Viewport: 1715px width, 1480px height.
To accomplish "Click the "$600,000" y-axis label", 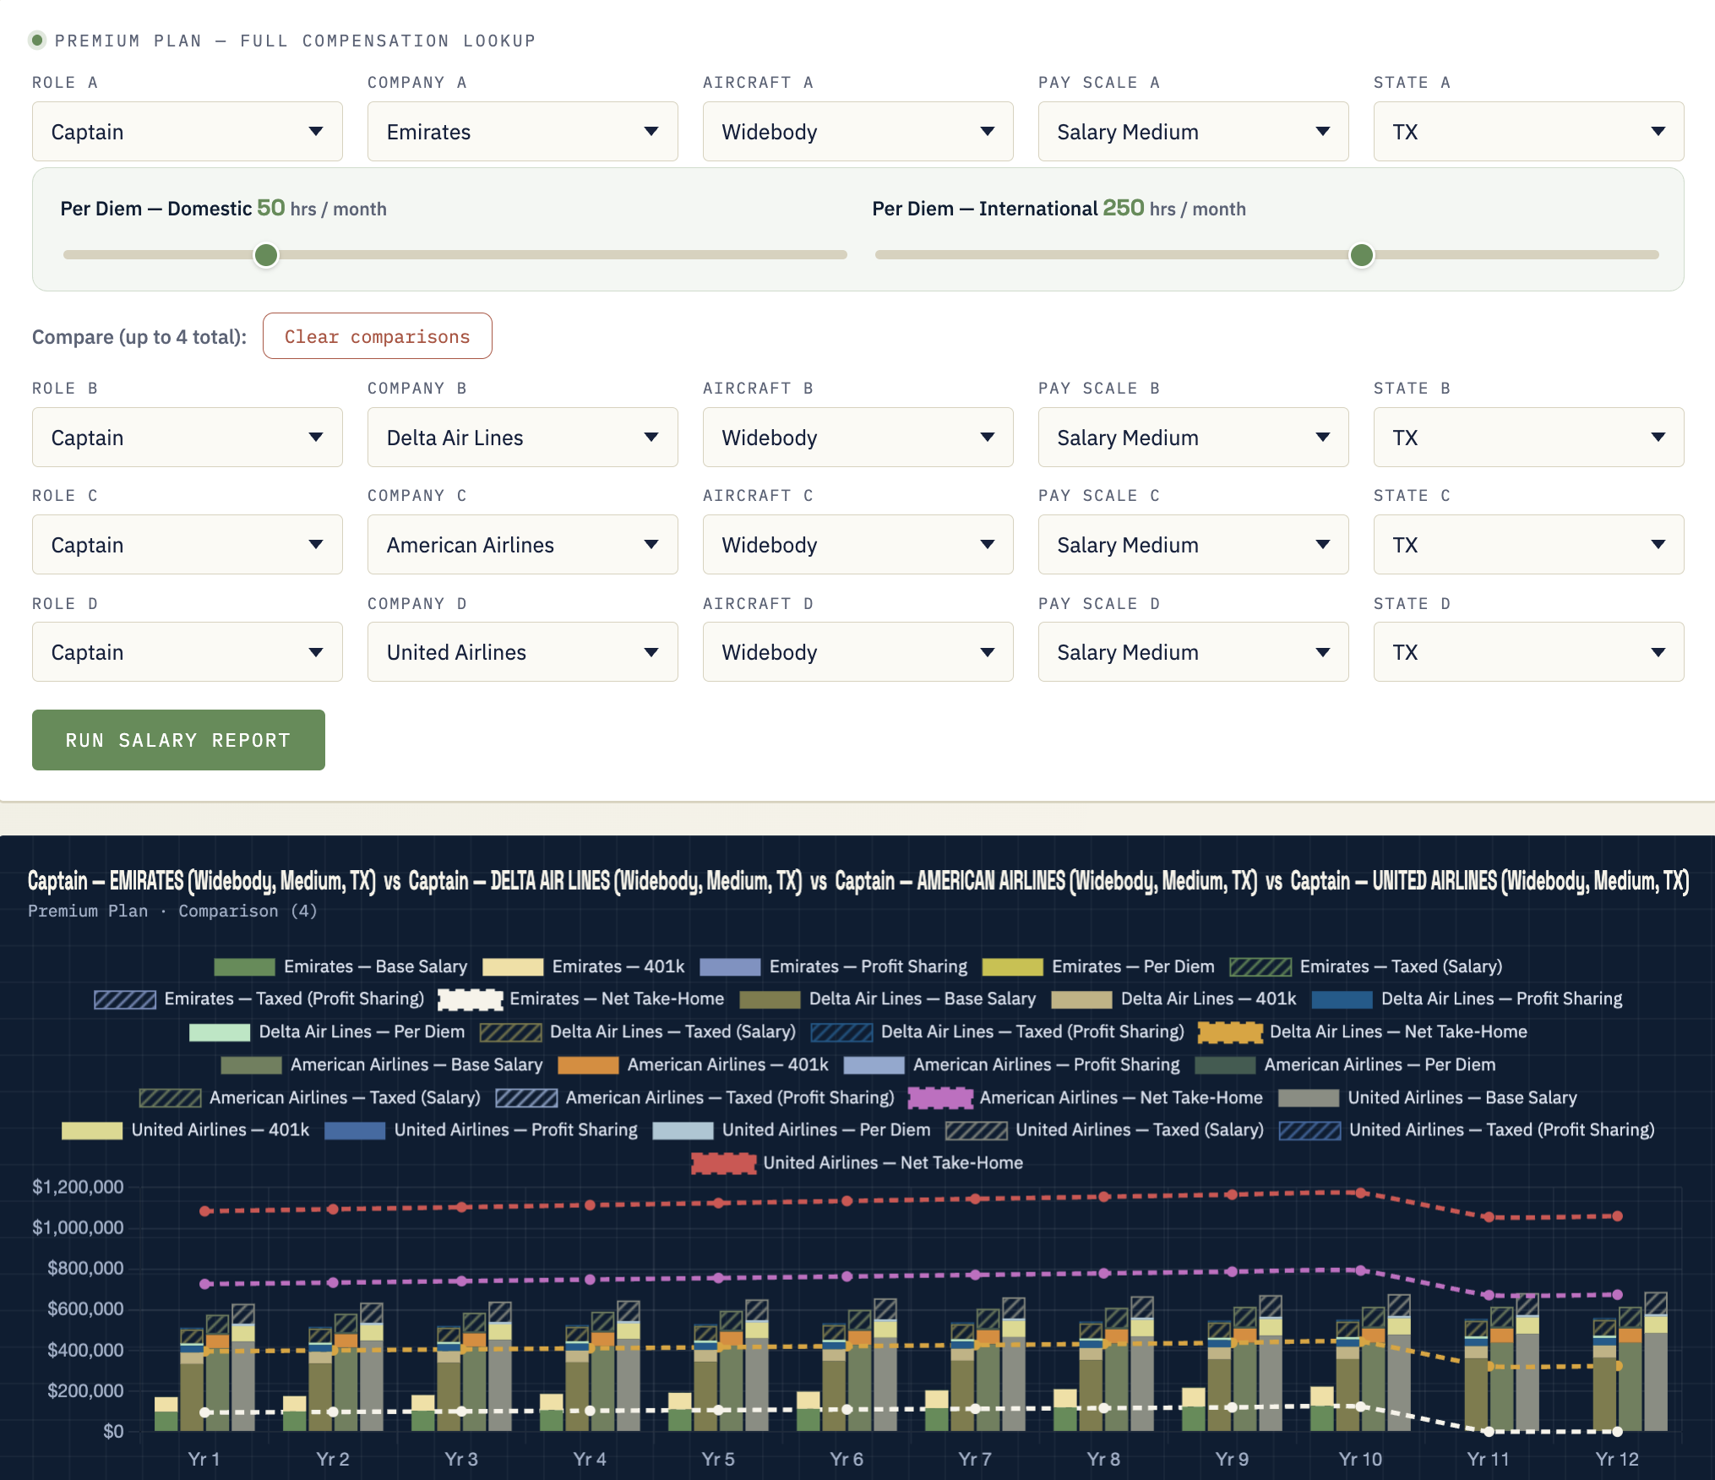I will pyautogui.click(x=85, y=1309).
